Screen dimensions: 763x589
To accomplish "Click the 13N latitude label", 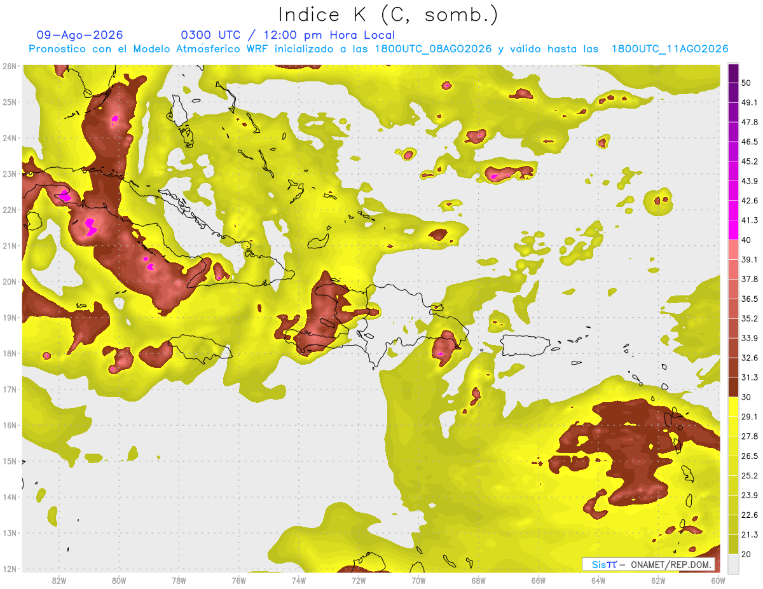I will pos(9,533).
